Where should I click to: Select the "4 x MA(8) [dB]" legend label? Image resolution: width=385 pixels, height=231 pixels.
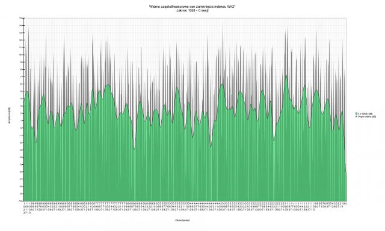(x=365, y=114)
